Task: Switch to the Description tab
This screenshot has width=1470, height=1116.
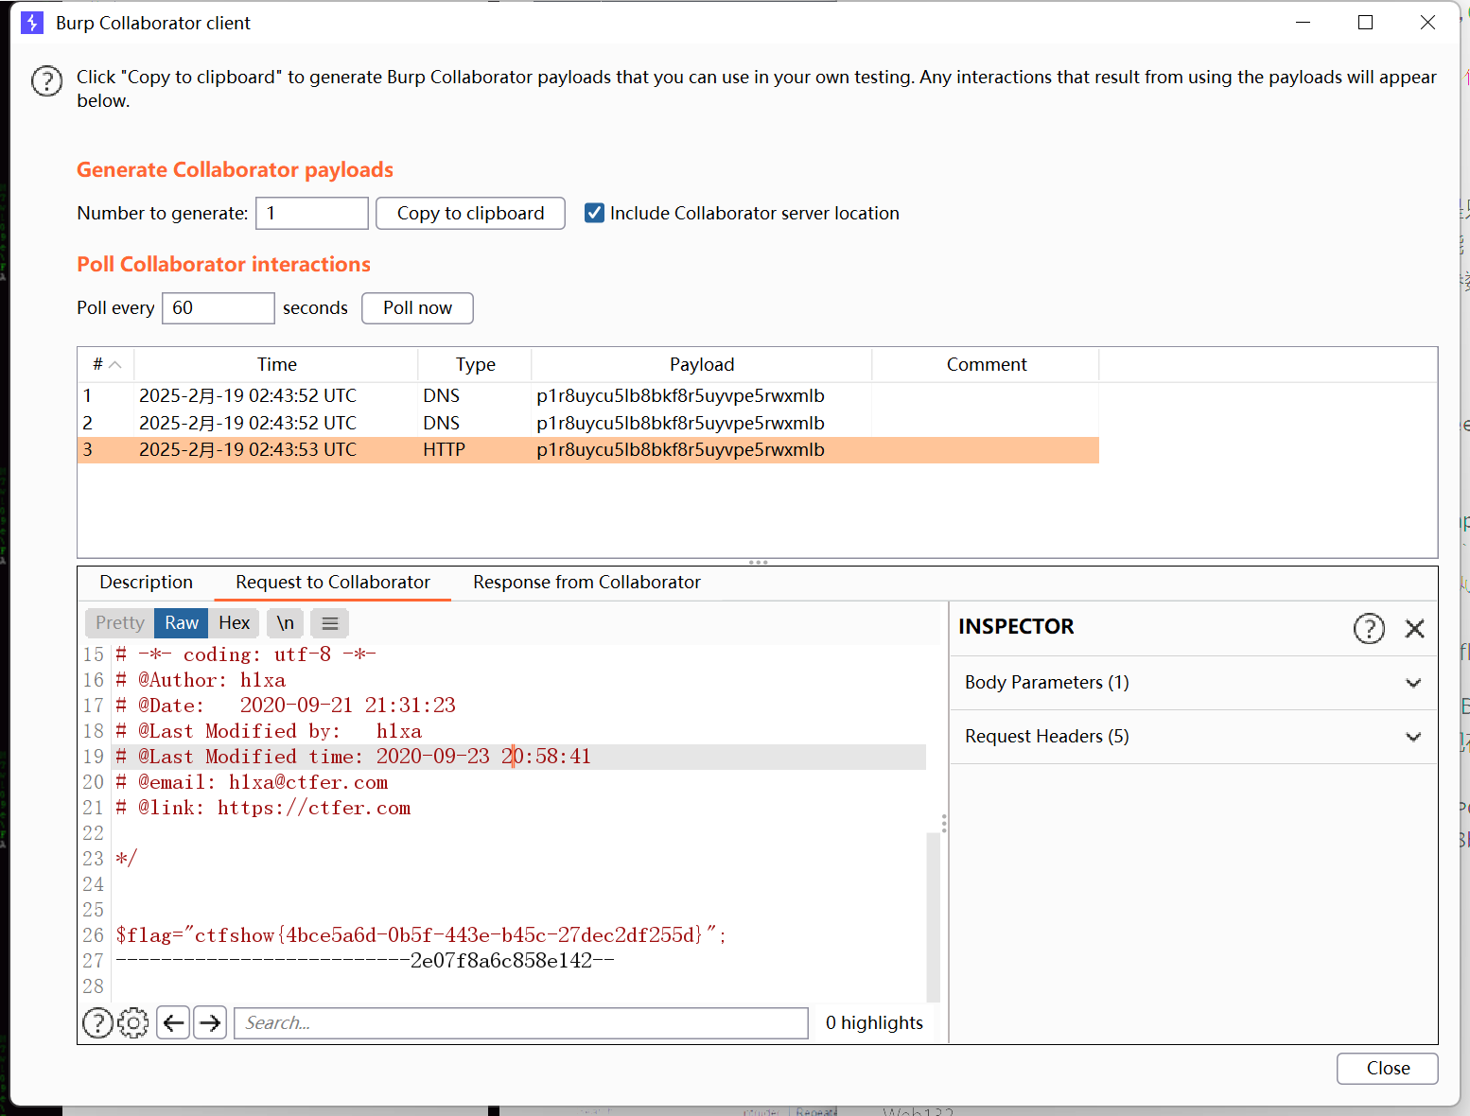Action: [146, 583]
